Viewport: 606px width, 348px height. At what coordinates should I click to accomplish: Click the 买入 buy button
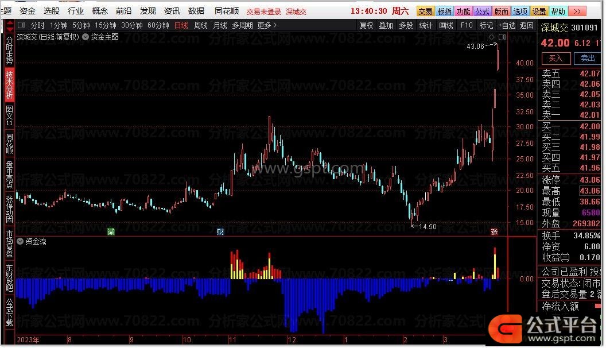coord(555,59)
